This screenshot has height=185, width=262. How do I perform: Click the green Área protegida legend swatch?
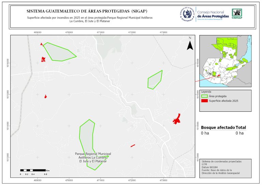pos(204,96)
